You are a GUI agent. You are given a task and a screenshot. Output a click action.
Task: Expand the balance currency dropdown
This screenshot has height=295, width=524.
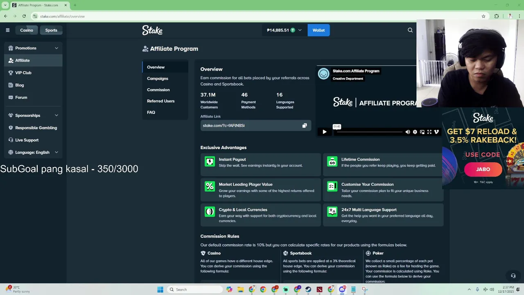(x=300, y=30)
